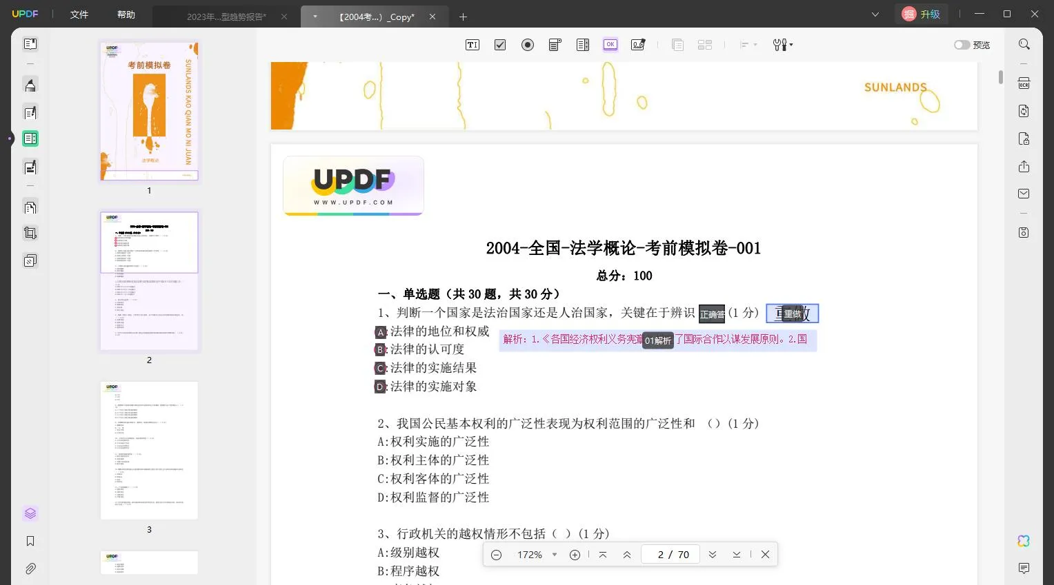Click the 正确答 form field
Viewport: 1054px width, 585px height.
pyautogui.click(x=712, y=314)
